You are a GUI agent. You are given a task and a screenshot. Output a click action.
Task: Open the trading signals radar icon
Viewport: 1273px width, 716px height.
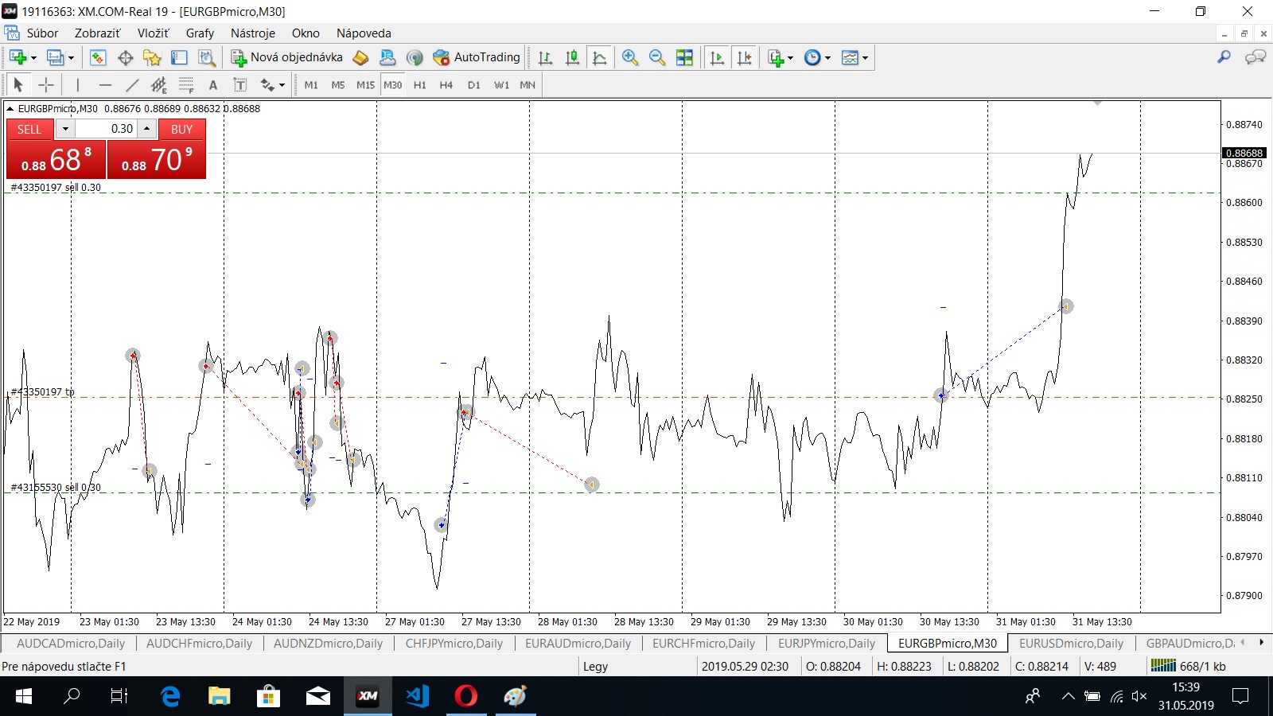click(x=414, y=57)
